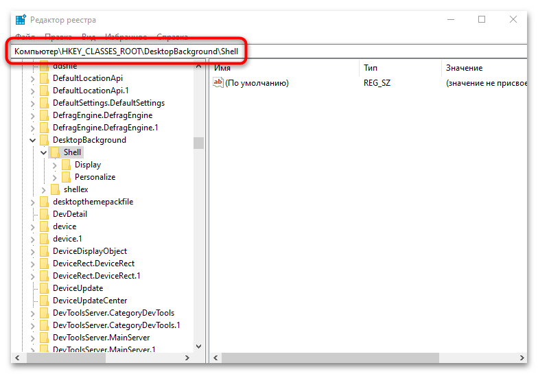Select the folder icon of shellex
538x374 pixels.
pos(55,189)
